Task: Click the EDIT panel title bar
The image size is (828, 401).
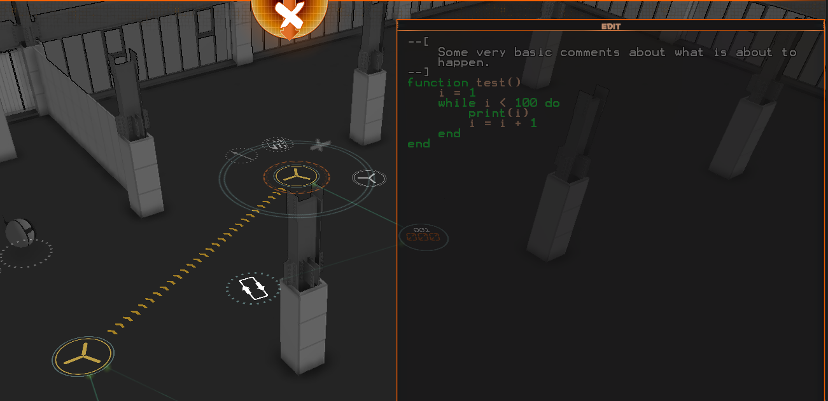Action: click(x=610, y=26)
